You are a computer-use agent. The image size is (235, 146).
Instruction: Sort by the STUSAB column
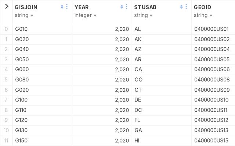[181, 7]
